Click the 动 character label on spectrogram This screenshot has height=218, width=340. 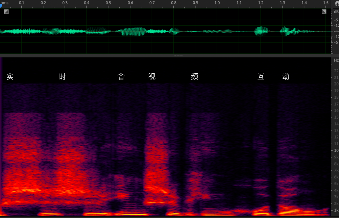pyautogui.click(x=286, y=76)
